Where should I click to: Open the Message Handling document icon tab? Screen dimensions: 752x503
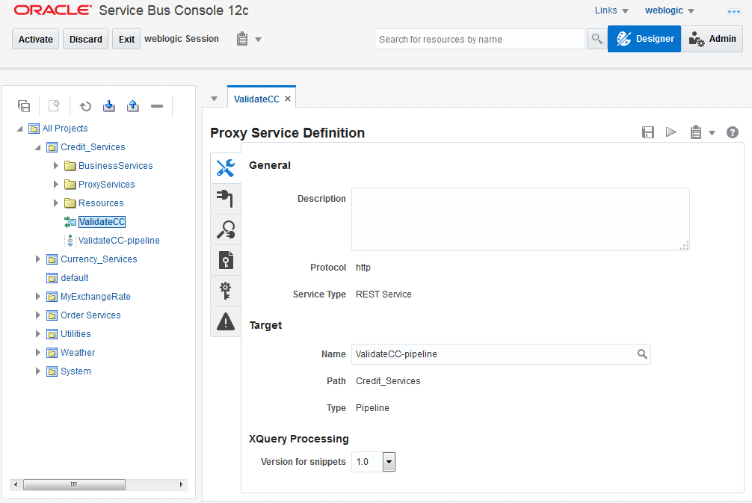coord(226,260)
